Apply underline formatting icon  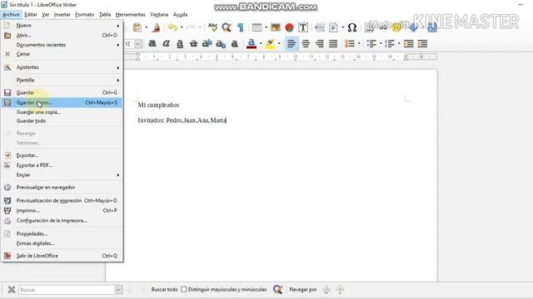coord(180,44)
